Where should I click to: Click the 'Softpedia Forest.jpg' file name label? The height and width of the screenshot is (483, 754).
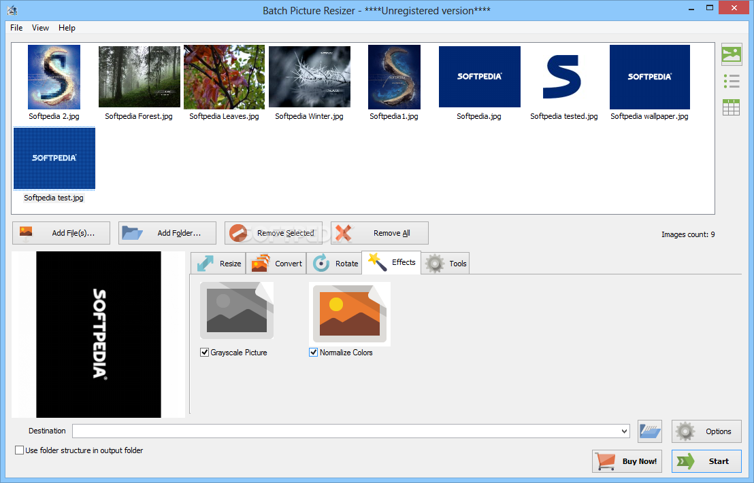click(x=139, y=116)
